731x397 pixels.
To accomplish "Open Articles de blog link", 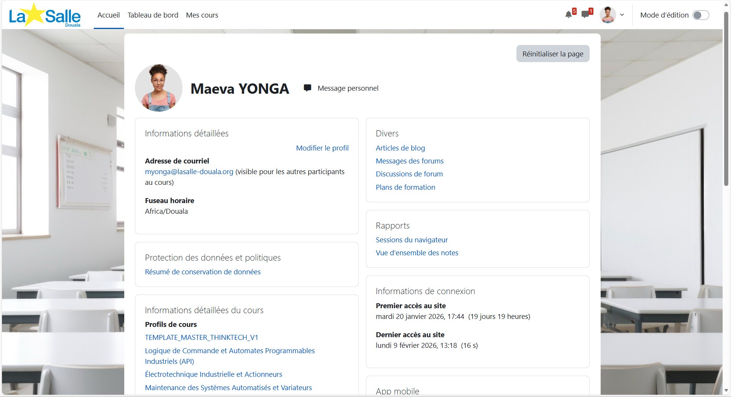I will coord(400,148).
